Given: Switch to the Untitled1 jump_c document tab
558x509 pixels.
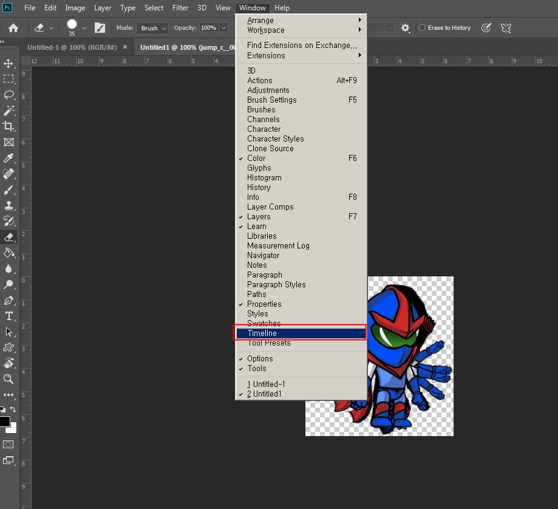Looking at the screenshot, I should (x=188, y=47).
